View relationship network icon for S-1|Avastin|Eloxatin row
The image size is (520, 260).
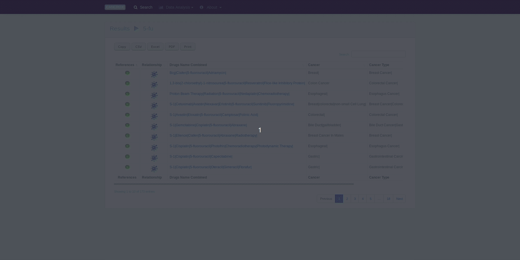[154, 116]
